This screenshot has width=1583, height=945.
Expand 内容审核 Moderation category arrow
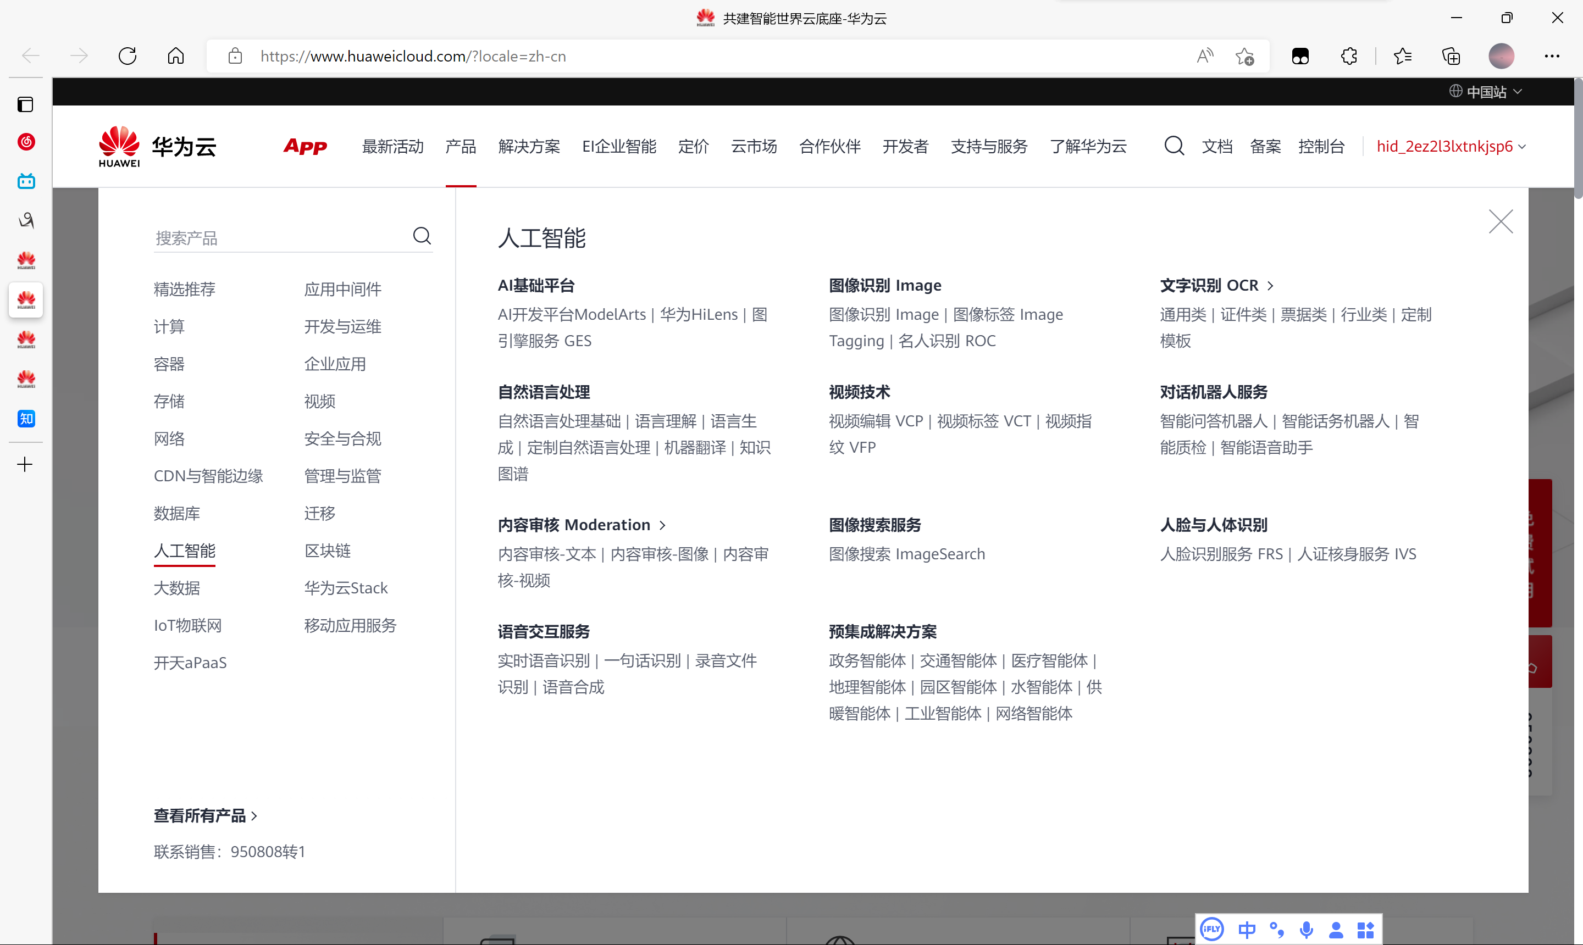click(662, 525)
